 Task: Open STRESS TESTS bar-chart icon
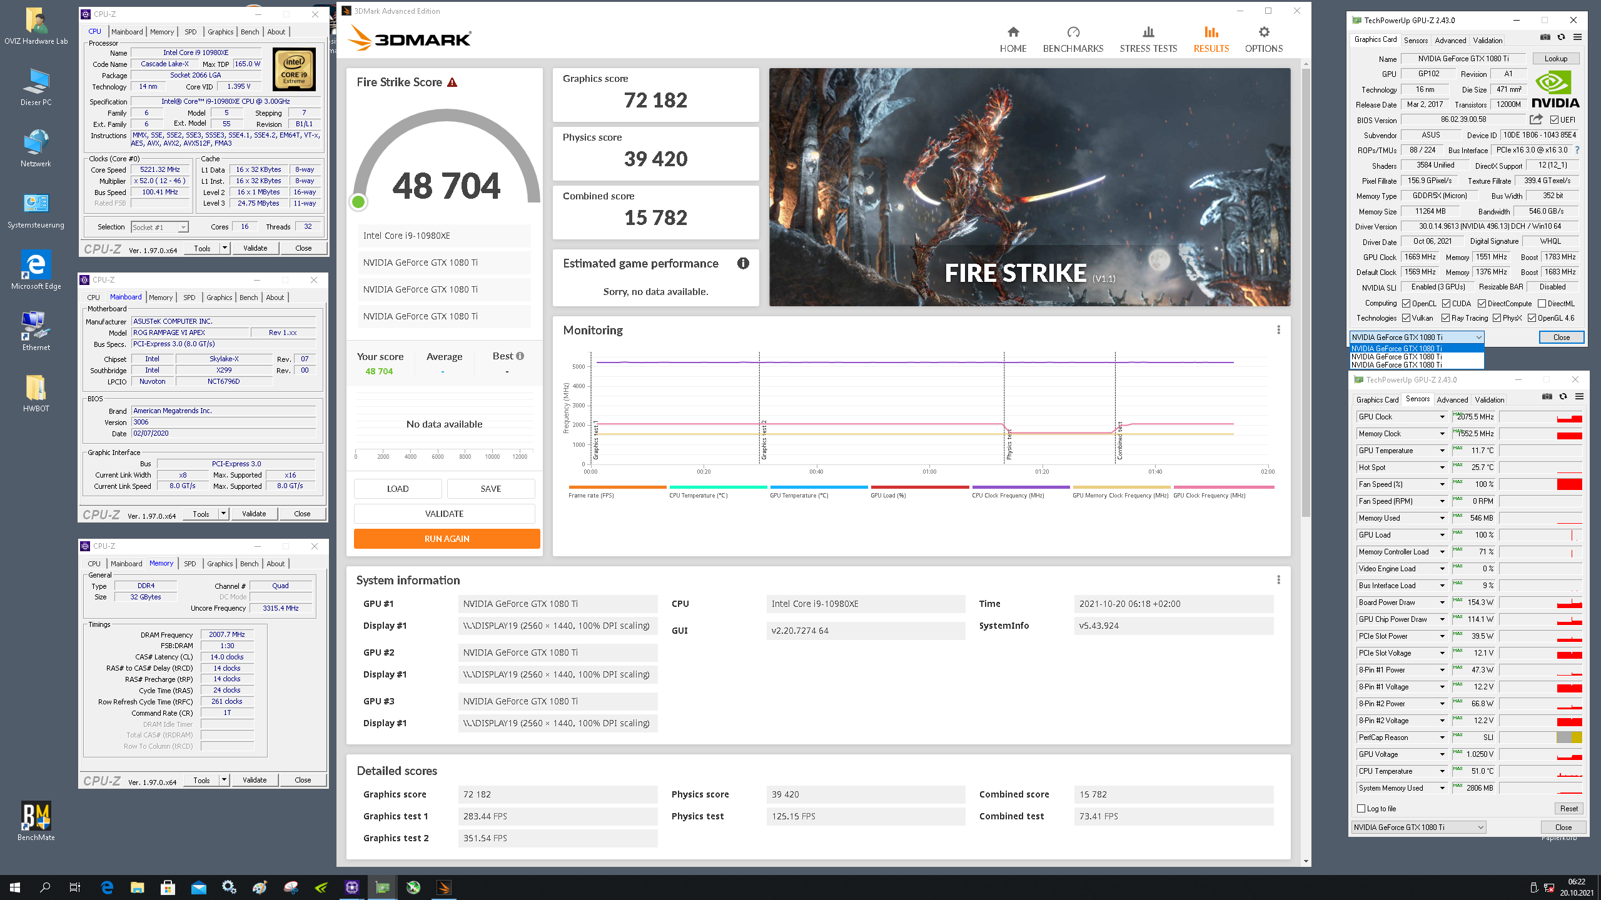(1148, 32)
